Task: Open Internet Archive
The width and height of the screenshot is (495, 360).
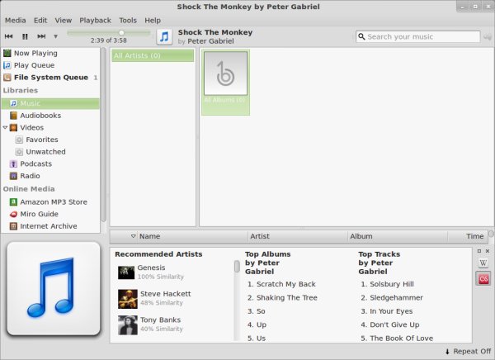Action: [x=50, y=226]
